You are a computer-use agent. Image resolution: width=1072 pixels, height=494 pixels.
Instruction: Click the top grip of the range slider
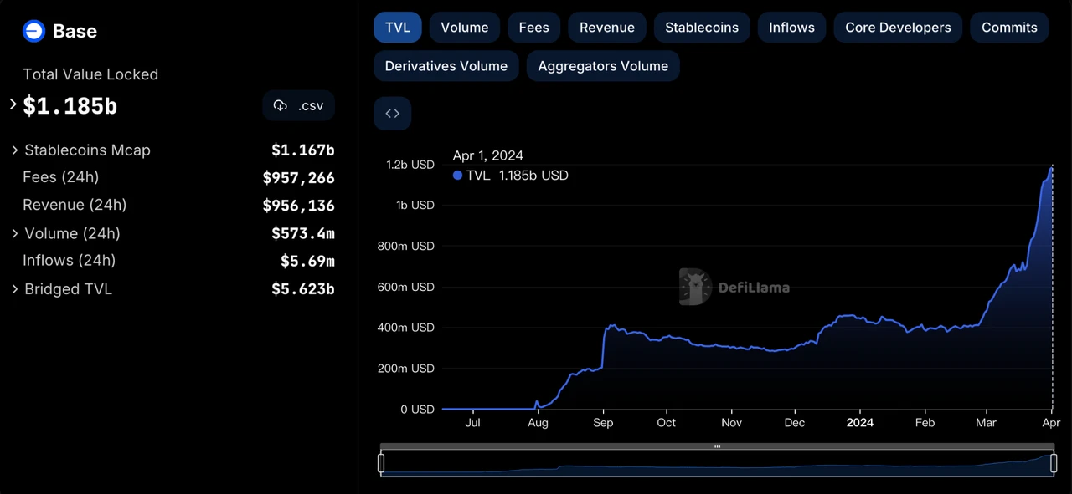[717, 446]
